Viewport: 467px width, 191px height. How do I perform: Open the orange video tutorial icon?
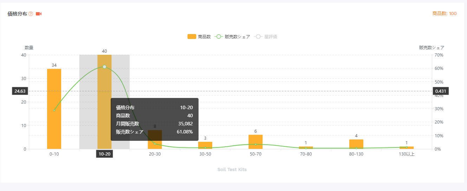39,14
